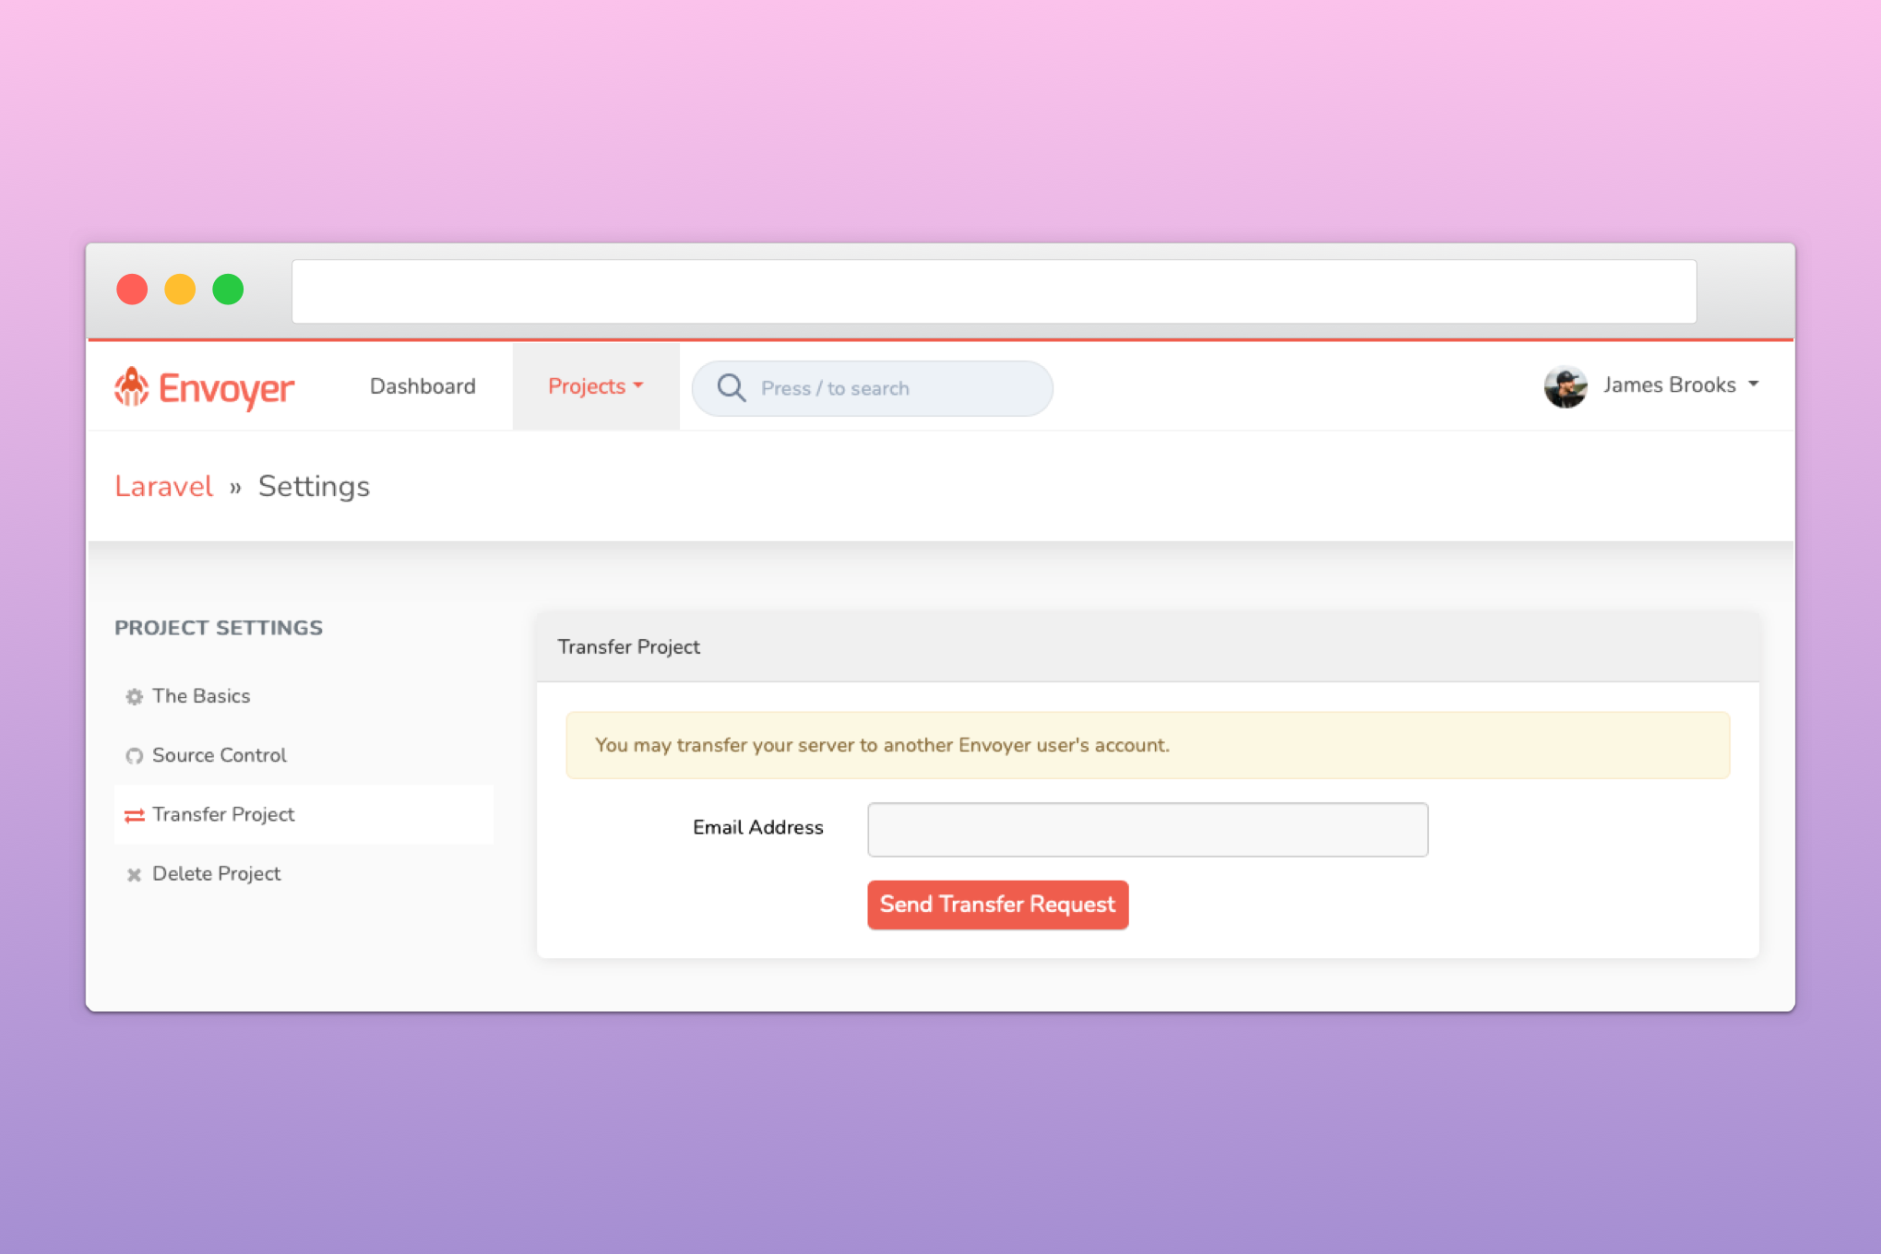Click the X icon next to Delete Project
Image resolution: width=1881 pixels, height=1254 pixels.
(x=134, y=874)
